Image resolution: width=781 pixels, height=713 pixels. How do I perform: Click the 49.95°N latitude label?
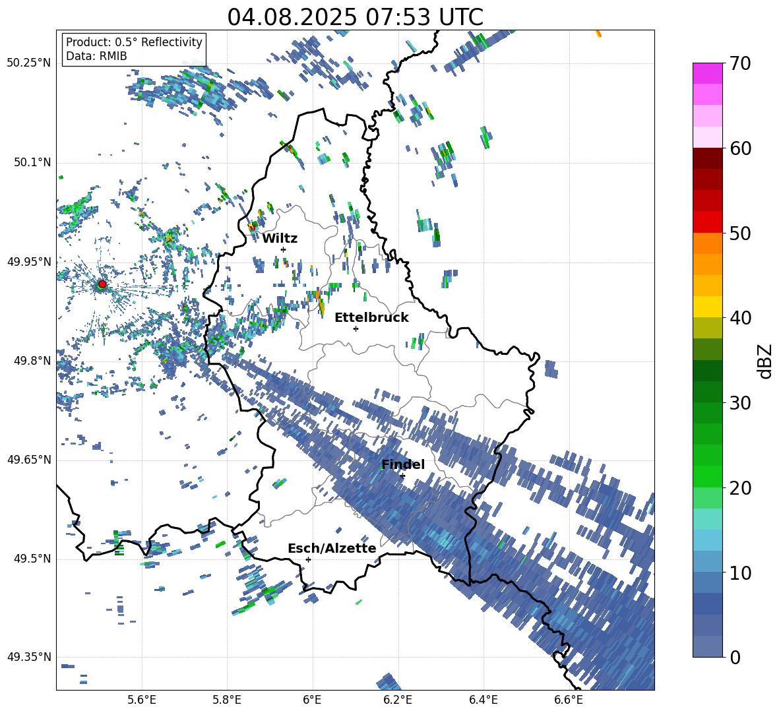click(x=29, y=261)
